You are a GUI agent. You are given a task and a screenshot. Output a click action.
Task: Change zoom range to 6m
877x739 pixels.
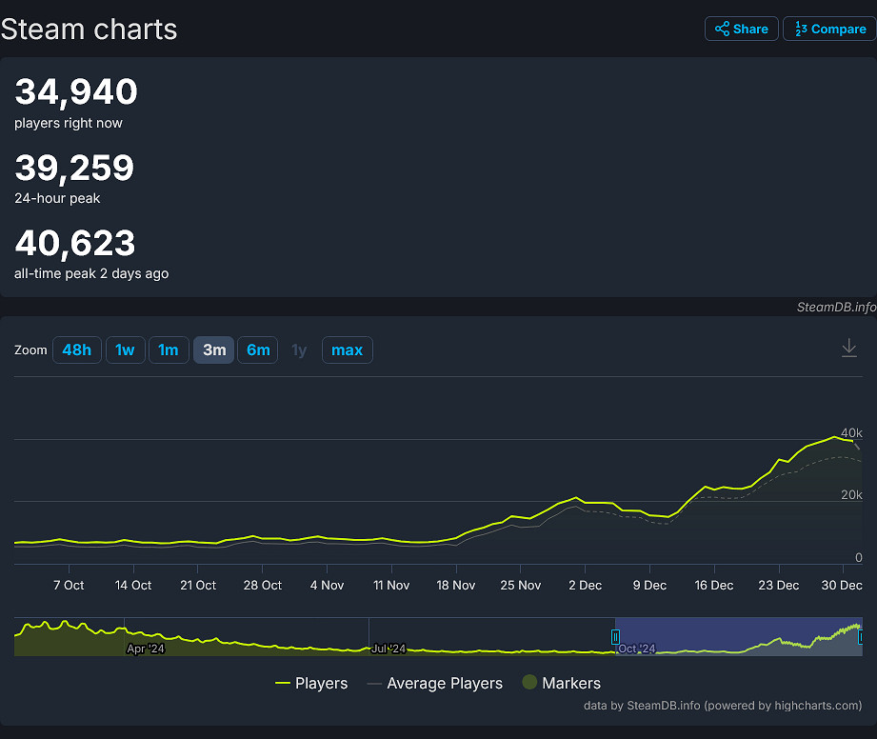tap(258, 350)
